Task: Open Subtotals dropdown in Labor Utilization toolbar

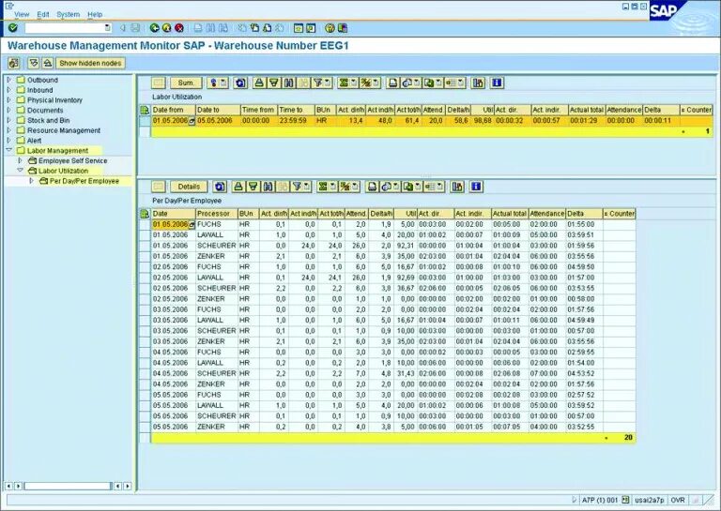Action: (x=376, y=83)
